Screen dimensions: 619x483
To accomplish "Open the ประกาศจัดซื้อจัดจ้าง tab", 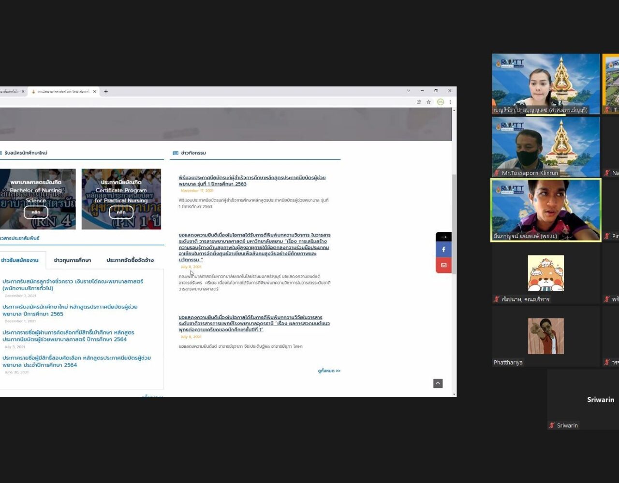I will coord(130,260).
